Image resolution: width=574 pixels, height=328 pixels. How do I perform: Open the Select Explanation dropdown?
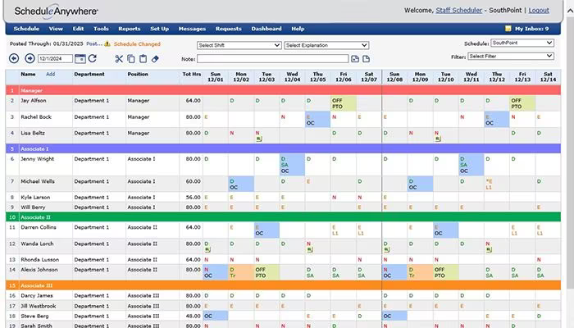326,45
